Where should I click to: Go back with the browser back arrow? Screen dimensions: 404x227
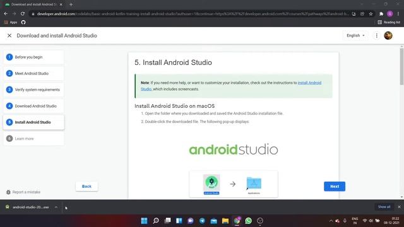(x=6, y=14)
